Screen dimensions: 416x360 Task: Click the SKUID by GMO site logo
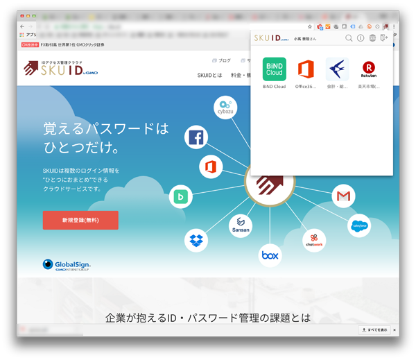61,69
